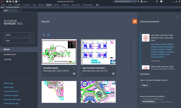Viewport: 181px width, 108px height.
Task: Open the colorful site plan drawing thumbnail
Action: 98,92
